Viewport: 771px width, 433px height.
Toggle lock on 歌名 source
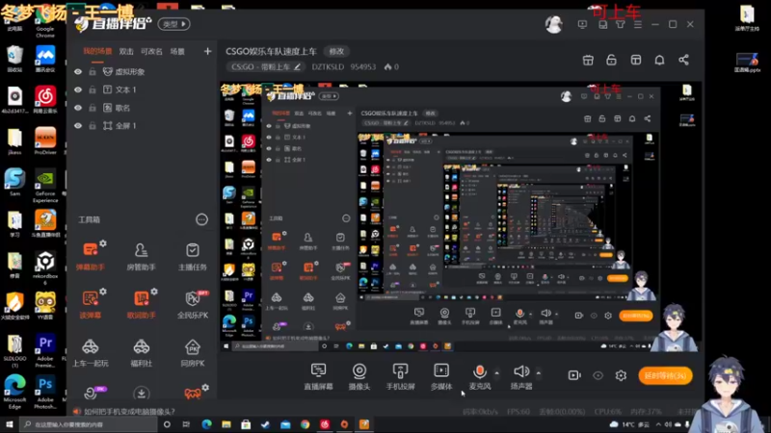pyautogui.click(x=92, y=108)
